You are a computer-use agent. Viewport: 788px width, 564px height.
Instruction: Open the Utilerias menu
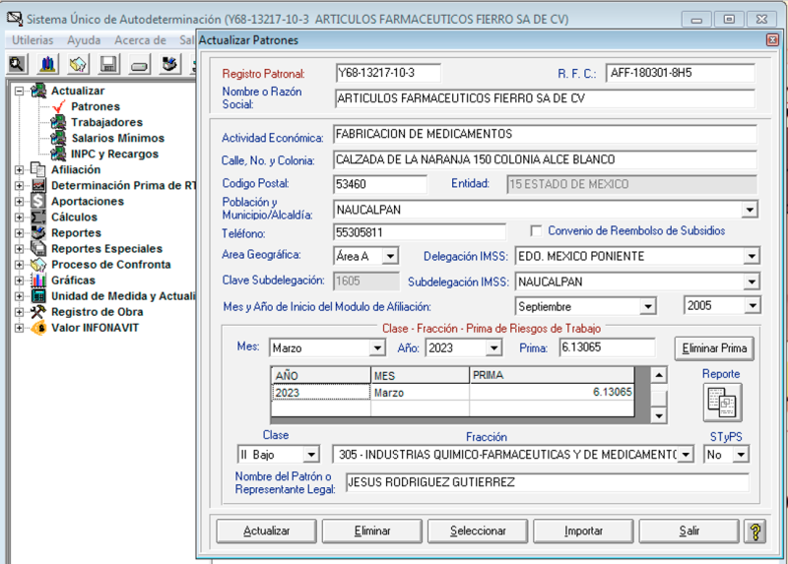[x=33, y=40]
